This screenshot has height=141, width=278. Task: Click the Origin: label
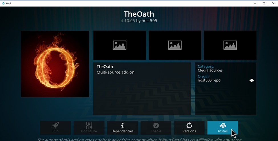[204, 76]
